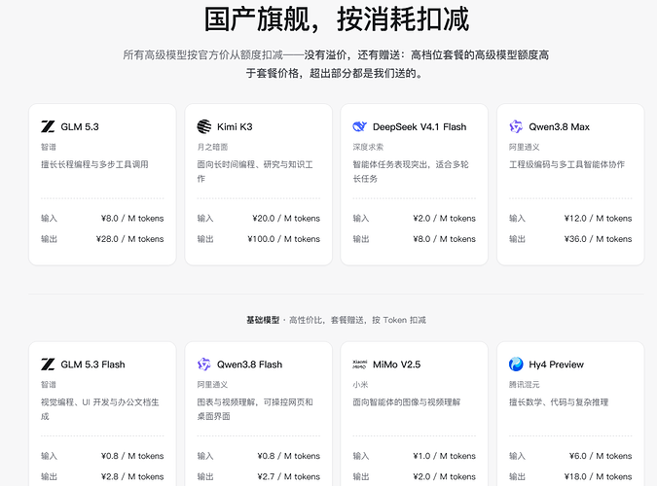This screenshot has height=486, width=657.
Task: Click MiMo V2.5 input price ¥1.0
Action: [x=444, y=456]
